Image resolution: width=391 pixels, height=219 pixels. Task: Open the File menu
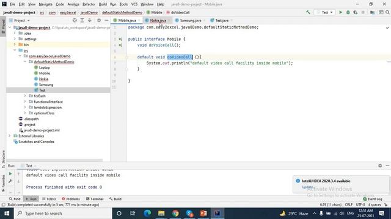(12, 4)
